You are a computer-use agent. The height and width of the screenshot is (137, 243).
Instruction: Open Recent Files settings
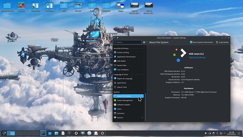click(128, 65)
